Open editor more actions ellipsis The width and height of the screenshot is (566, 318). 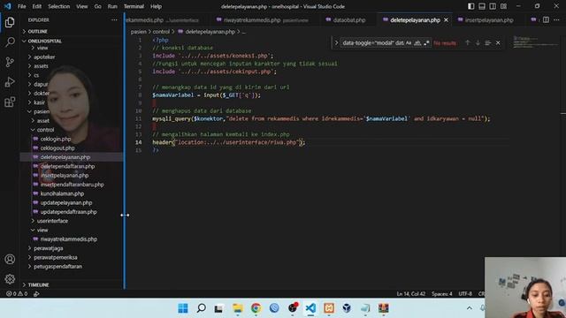pyautogui.click(x=556, y=19)
